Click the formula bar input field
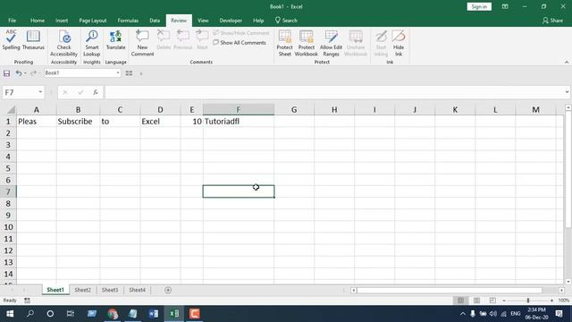 point(333,92)
